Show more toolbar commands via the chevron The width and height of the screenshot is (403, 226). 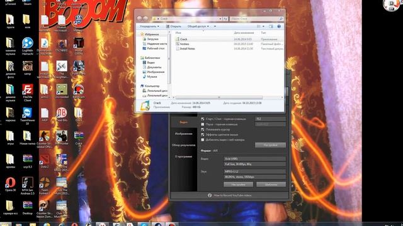tap(215, 26)
